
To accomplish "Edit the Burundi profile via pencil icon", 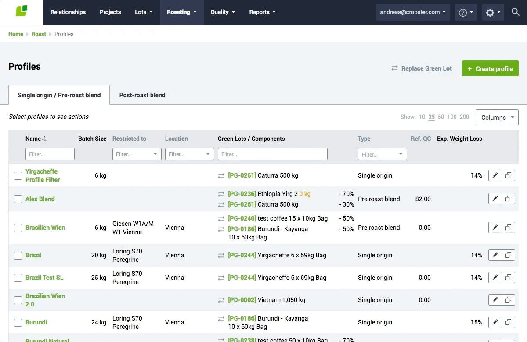I will (x=495, y=322).
